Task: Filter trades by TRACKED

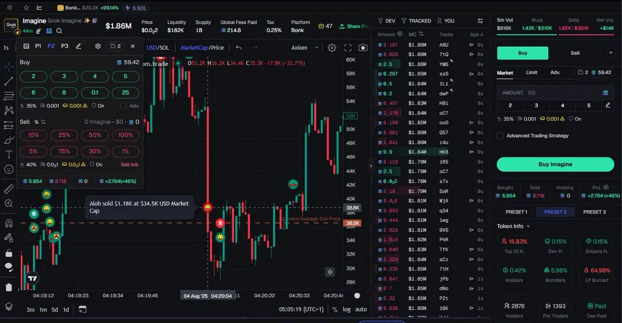Action: (x=416, y=21)
